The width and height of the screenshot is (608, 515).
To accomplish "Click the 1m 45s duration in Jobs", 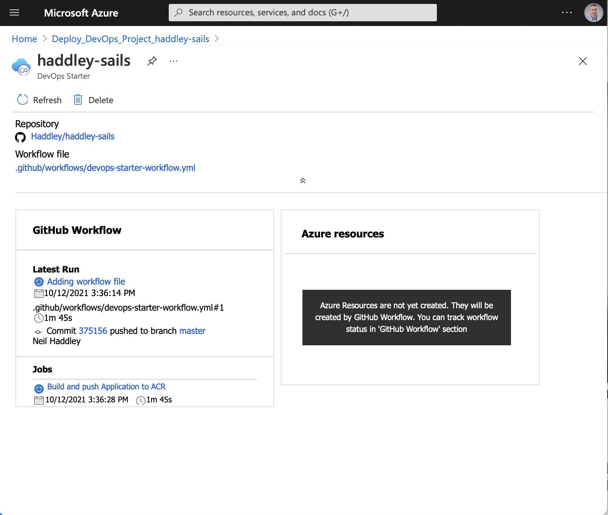I will [x=159, y=400].
